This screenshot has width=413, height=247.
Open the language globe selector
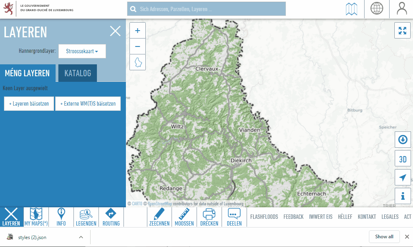[x=376, y=9]
